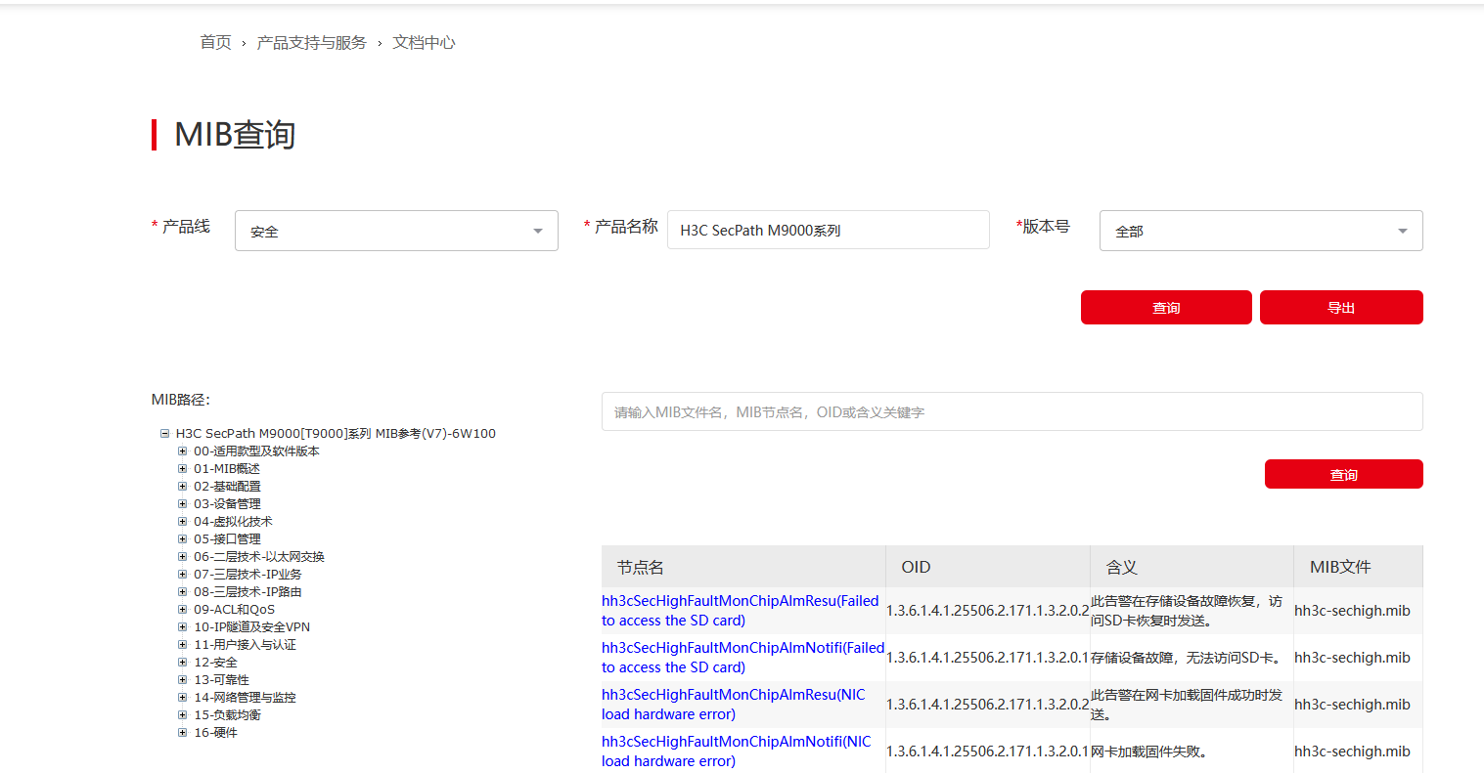The image size is (1484, 773).
Task: Expand the 02-基础配置 node
Action: coord(182,487)
